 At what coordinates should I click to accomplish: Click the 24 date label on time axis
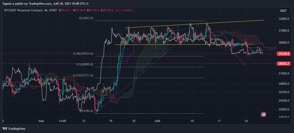coord(246,121)
